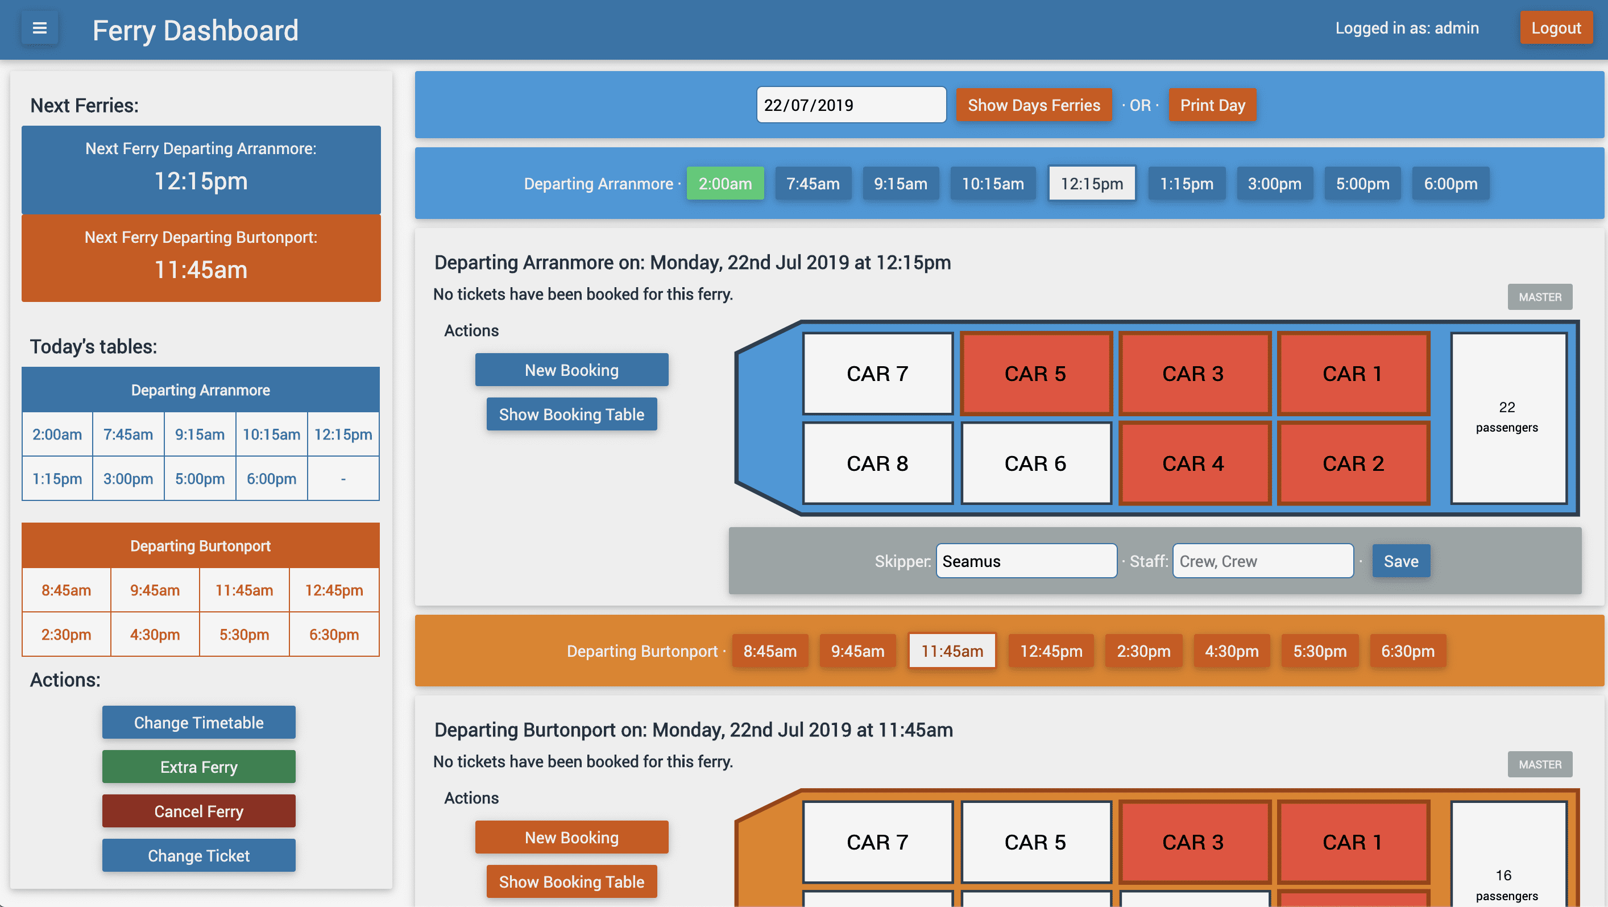Screen dimensions: 1608x907
Task: Toggle the 12:15pm Arranmore selected tab
Action: tap(1090, 183)
